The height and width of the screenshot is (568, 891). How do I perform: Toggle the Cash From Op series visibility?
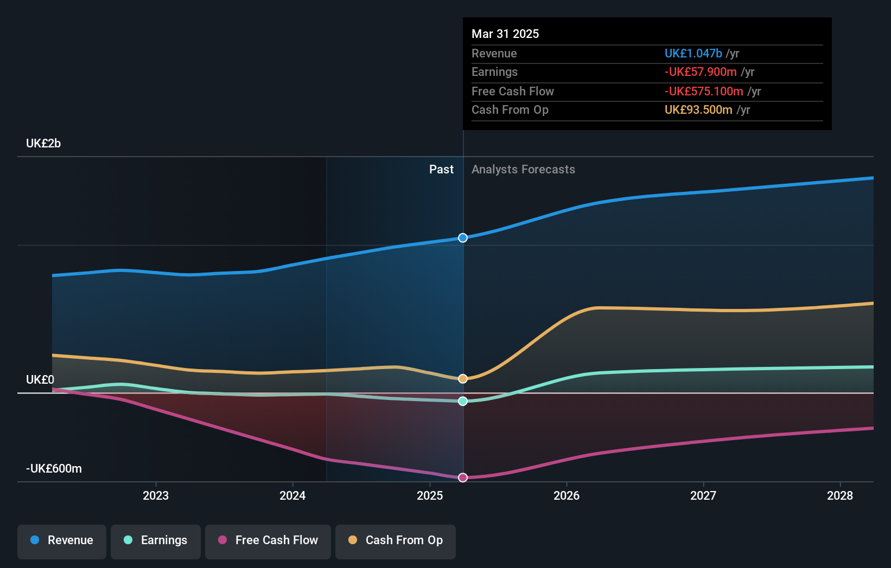coord(396,541)
